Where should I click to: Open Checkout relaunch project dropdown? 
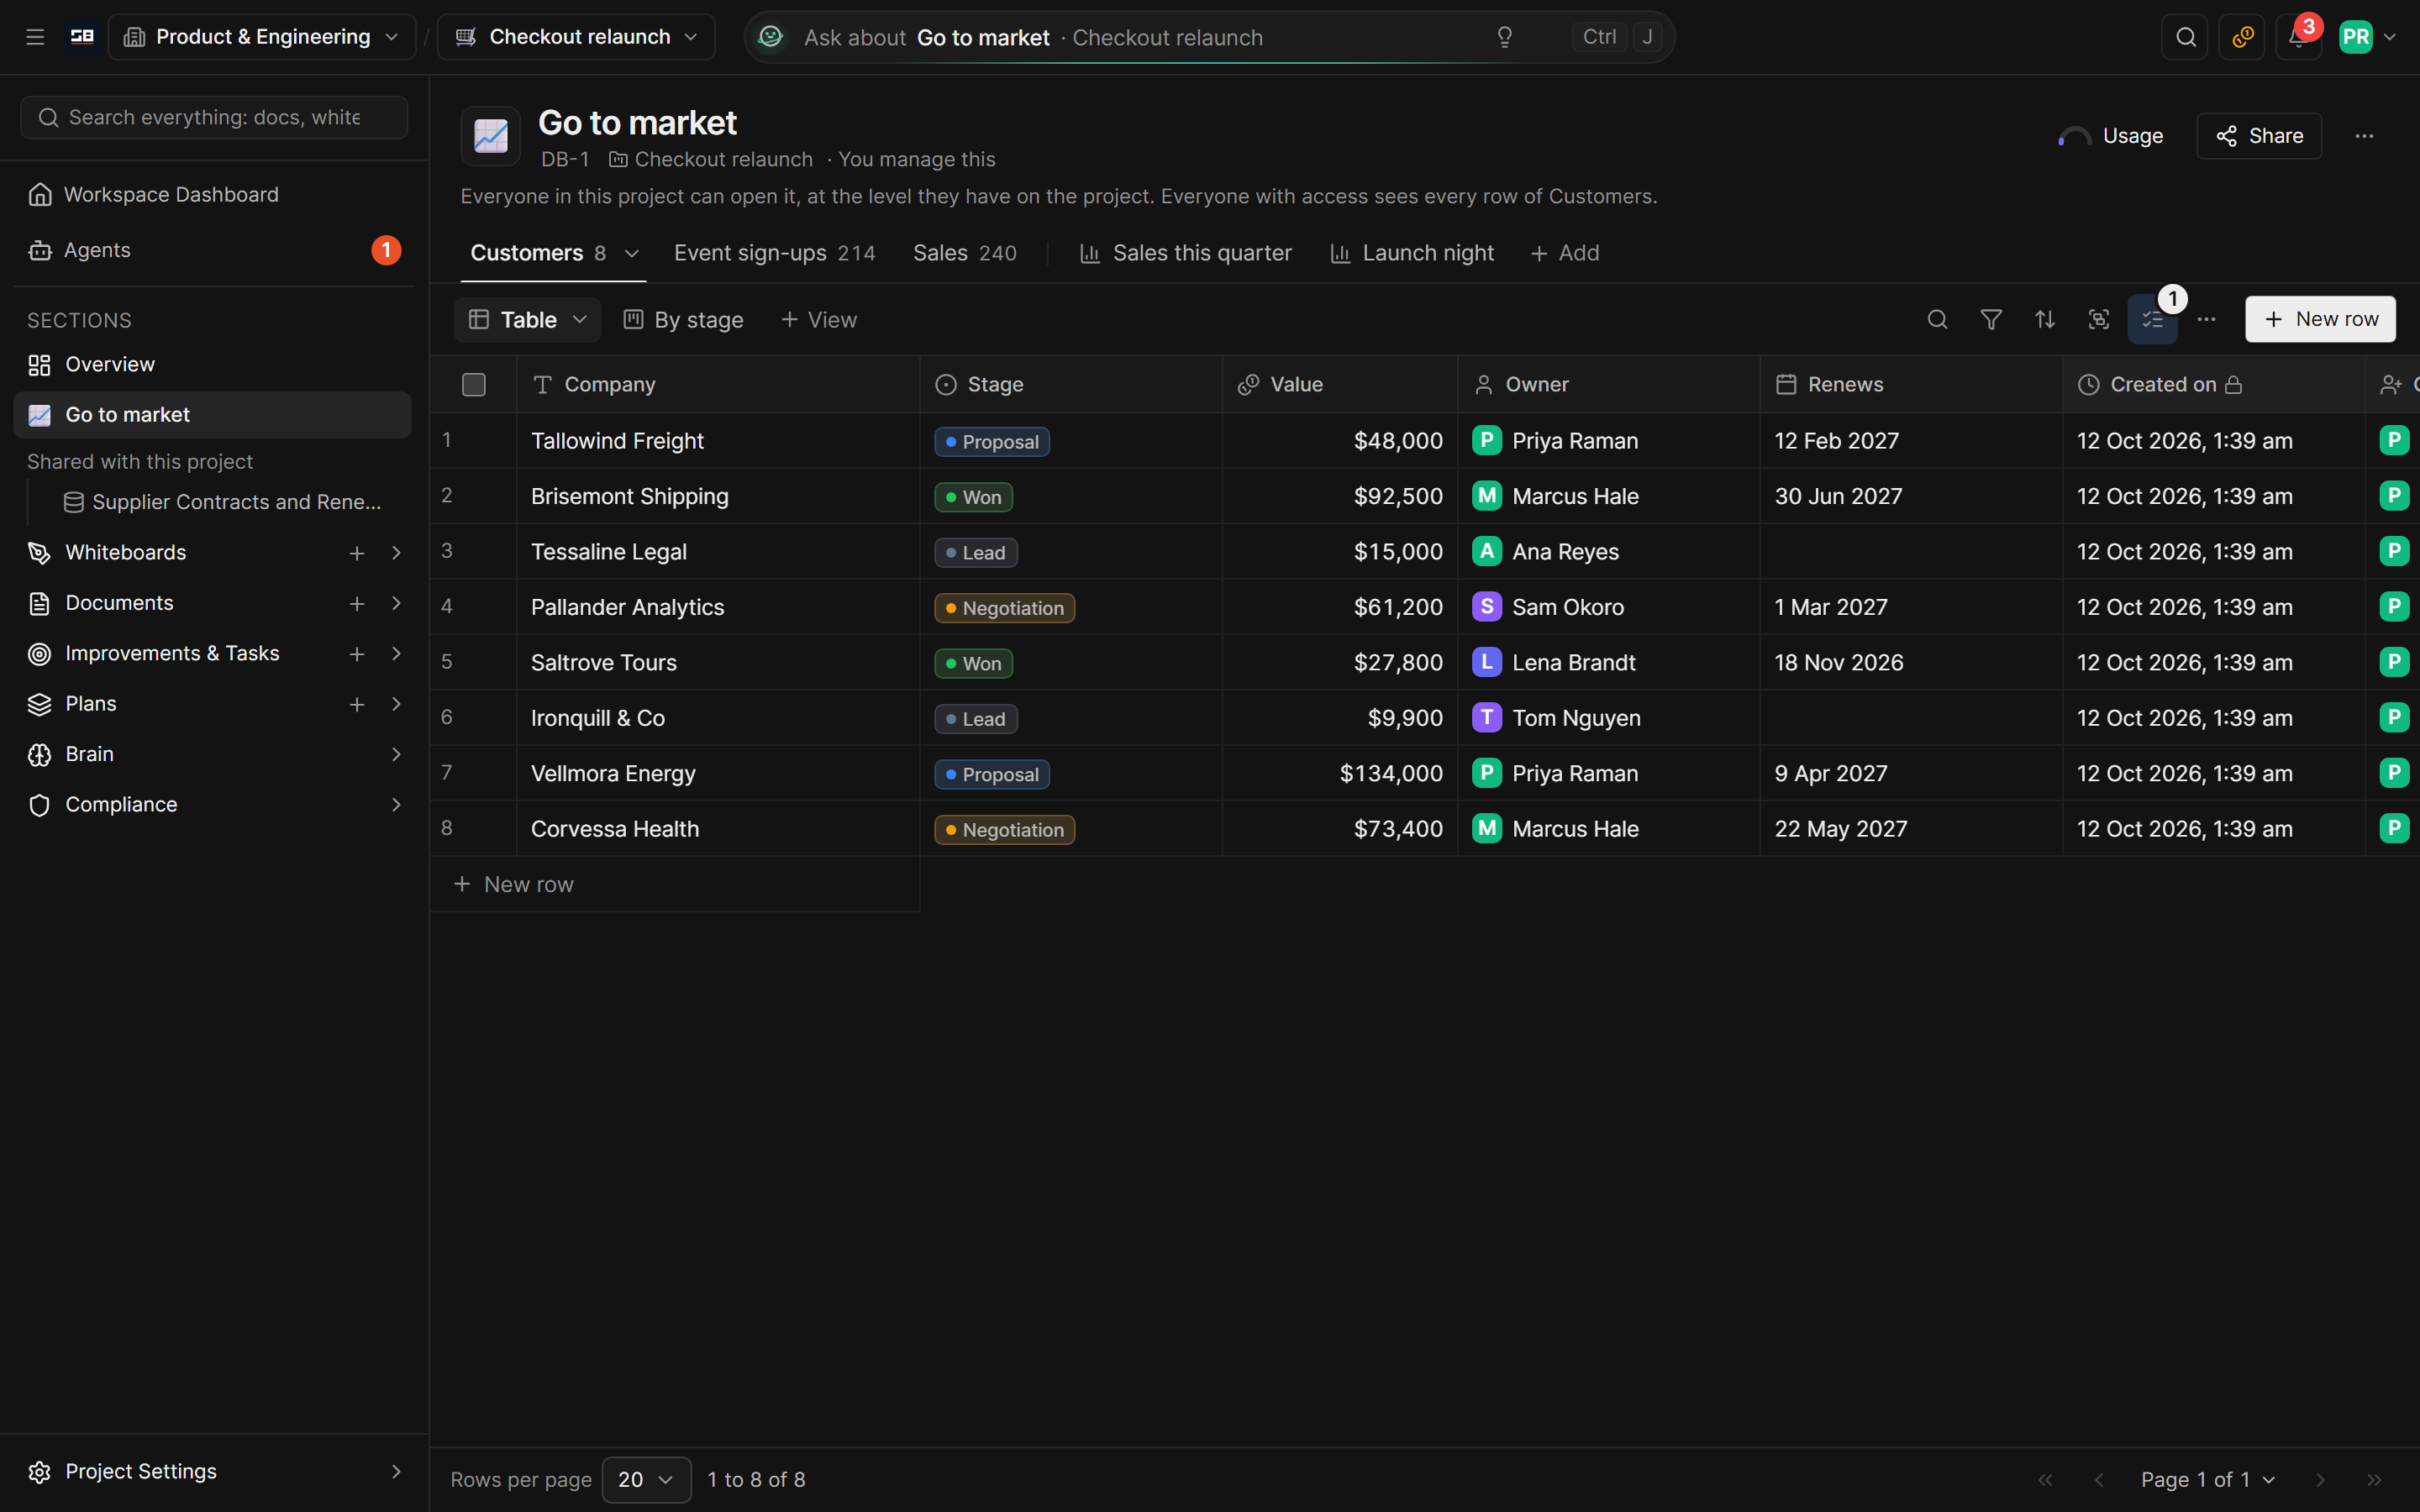click(576, 37)
